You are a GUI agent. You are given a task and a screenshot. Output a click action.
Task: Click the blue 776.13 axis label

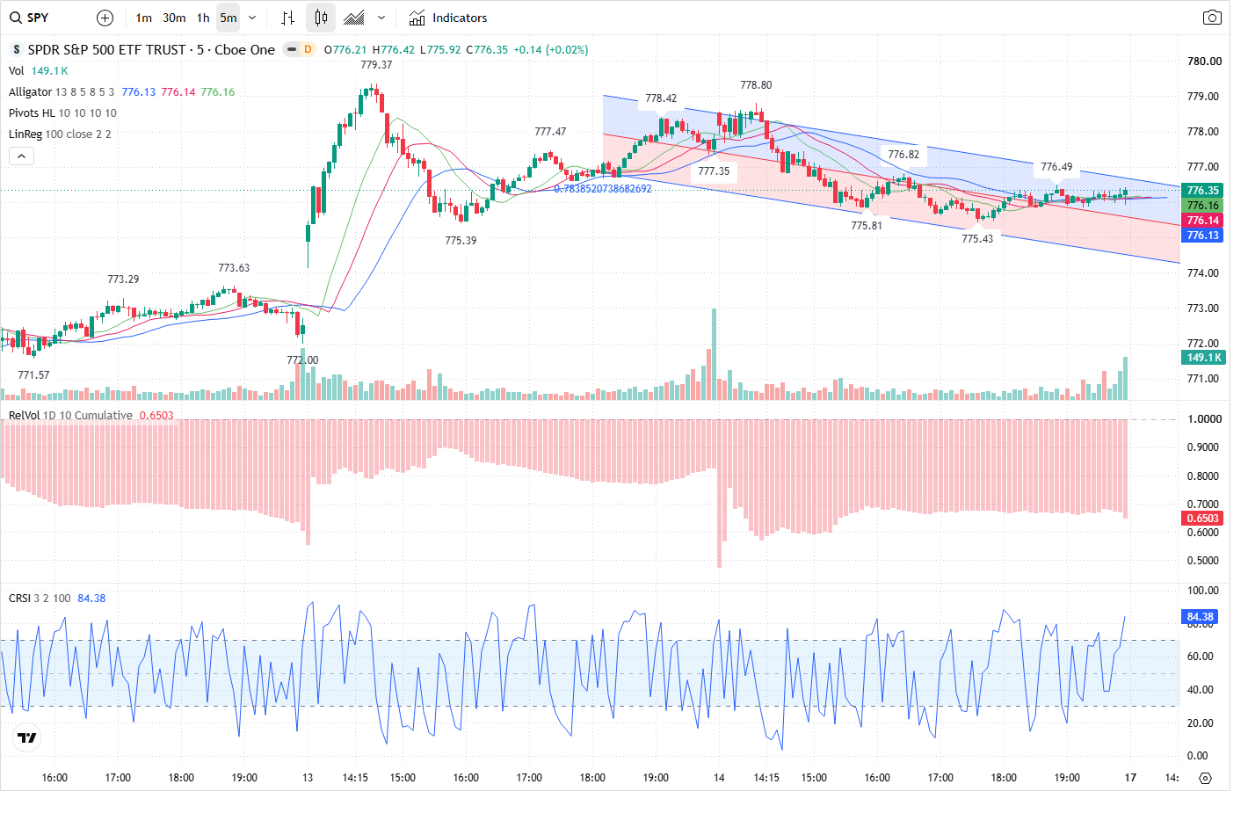point(1202,236)
